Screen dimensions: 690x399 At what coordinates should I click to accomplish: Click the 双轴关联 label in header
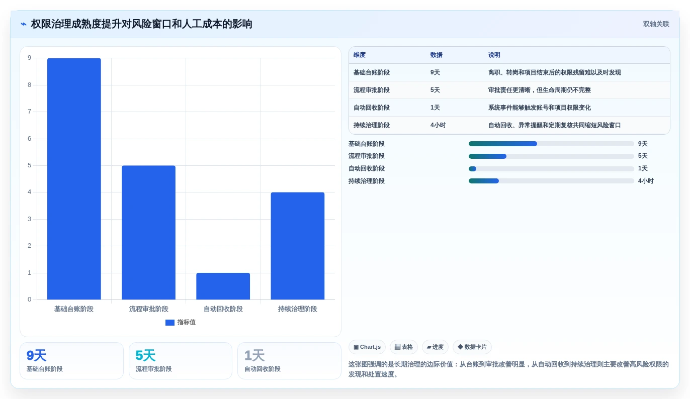point(656,24)
